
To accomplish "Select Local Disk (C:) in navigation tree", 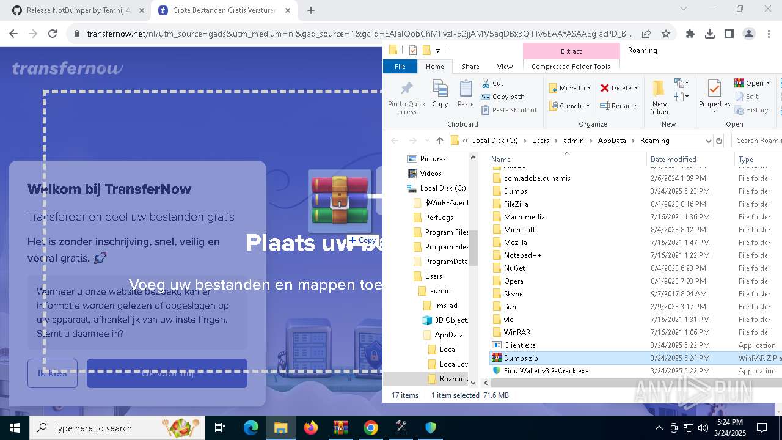I will pos(442,188).
